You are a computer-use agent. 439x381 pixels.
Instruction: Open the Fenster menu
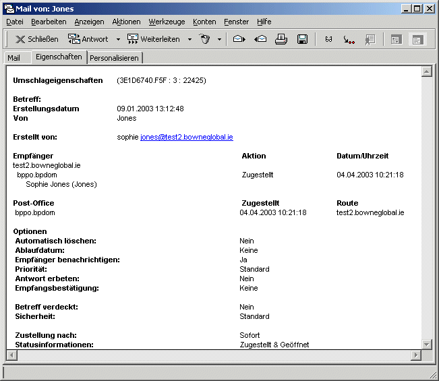(x=236, y=22)
